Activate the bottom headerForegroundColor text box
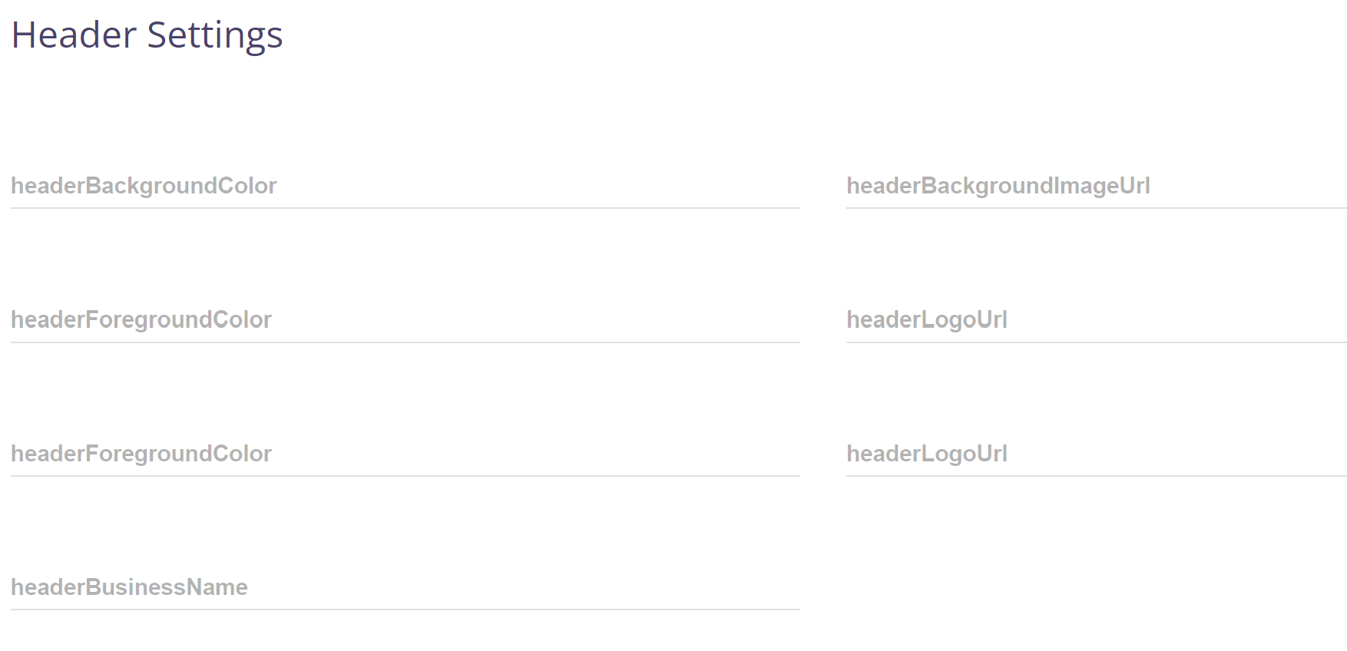Screen dimensions: 1347x651 tap(405, 454)
